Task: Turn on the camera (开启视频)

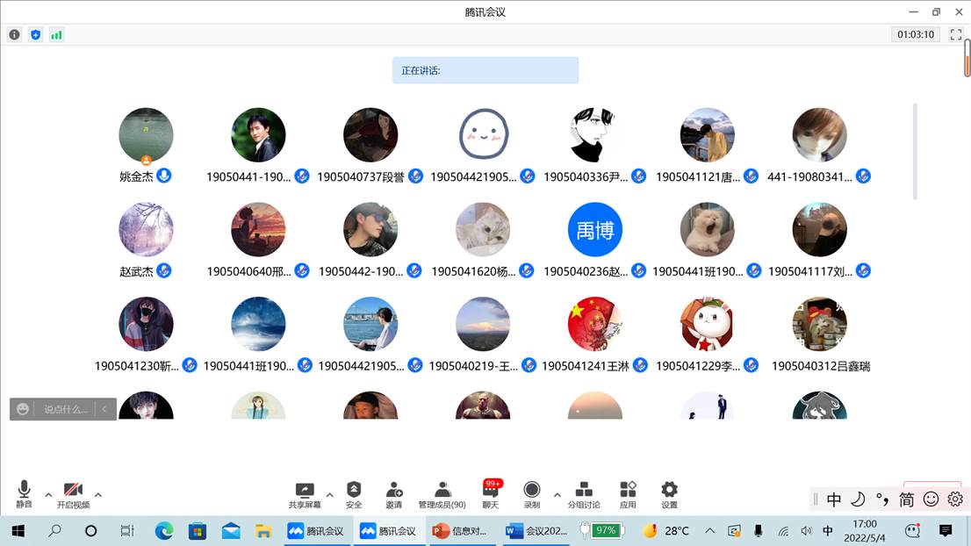Action: click(x=73, y=494)
